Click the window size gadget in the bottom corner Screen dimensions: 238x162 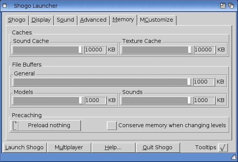point(234,157)
